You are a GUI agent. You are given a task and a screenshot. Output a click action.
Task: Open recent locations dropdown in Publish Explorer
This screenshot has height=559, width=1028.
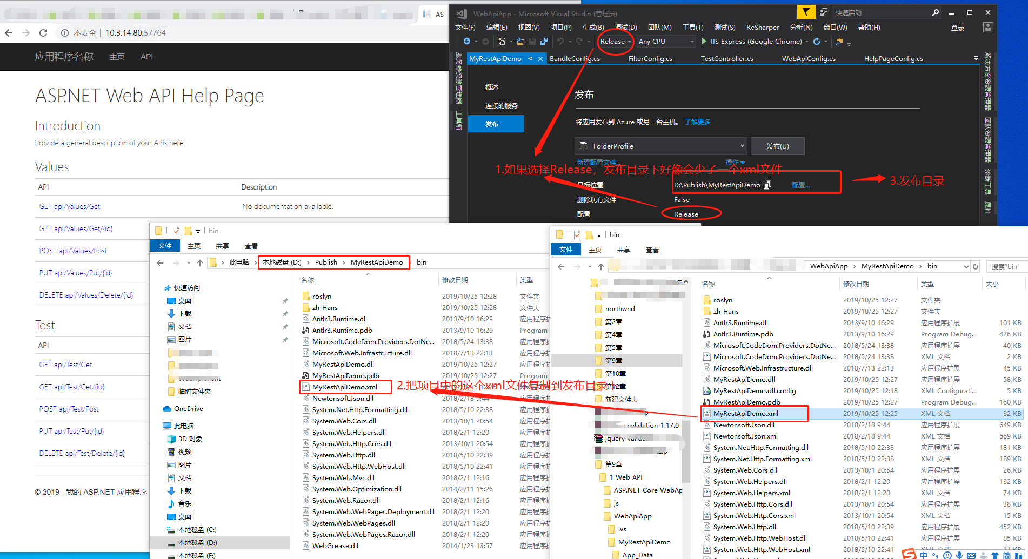click(x=189, y=262)
